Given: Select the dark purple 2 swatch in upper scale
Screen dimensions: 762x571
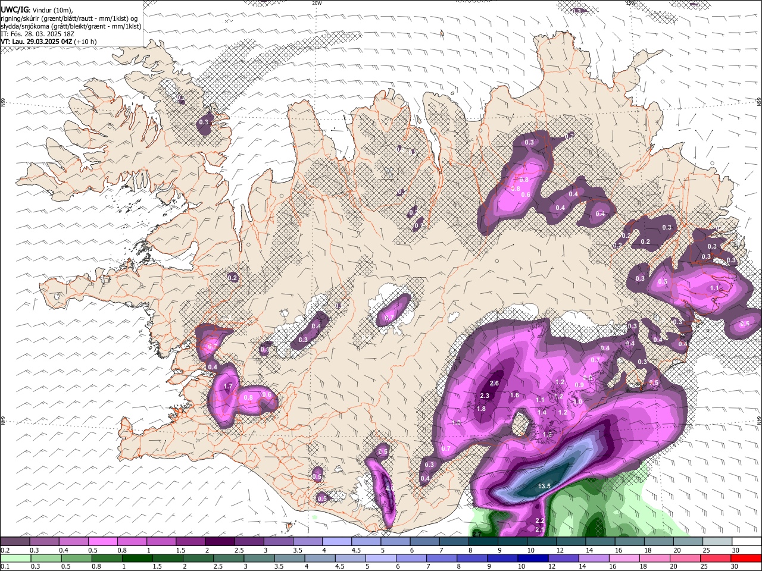Looking at the screenshot, I should coord(219,542).
